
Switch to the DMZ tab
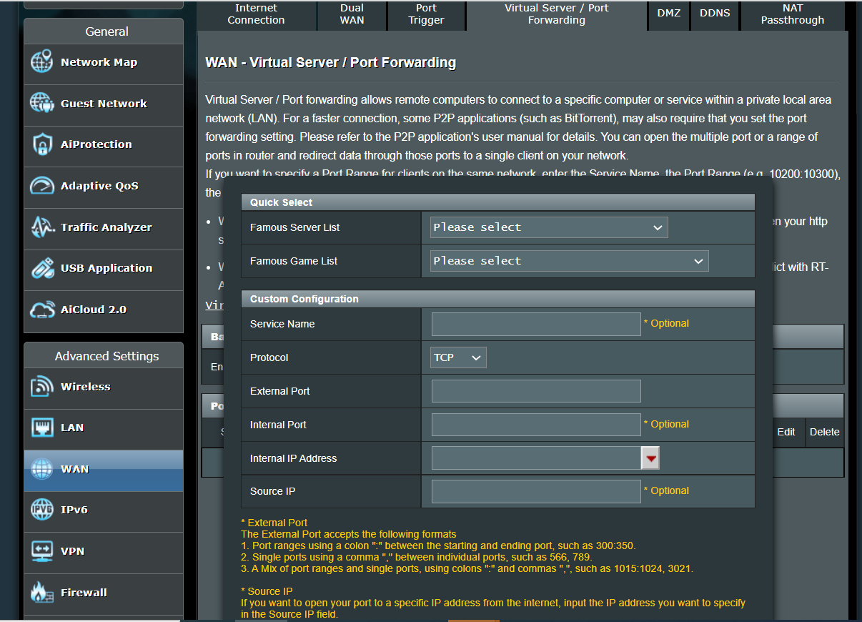coord(668,14)
